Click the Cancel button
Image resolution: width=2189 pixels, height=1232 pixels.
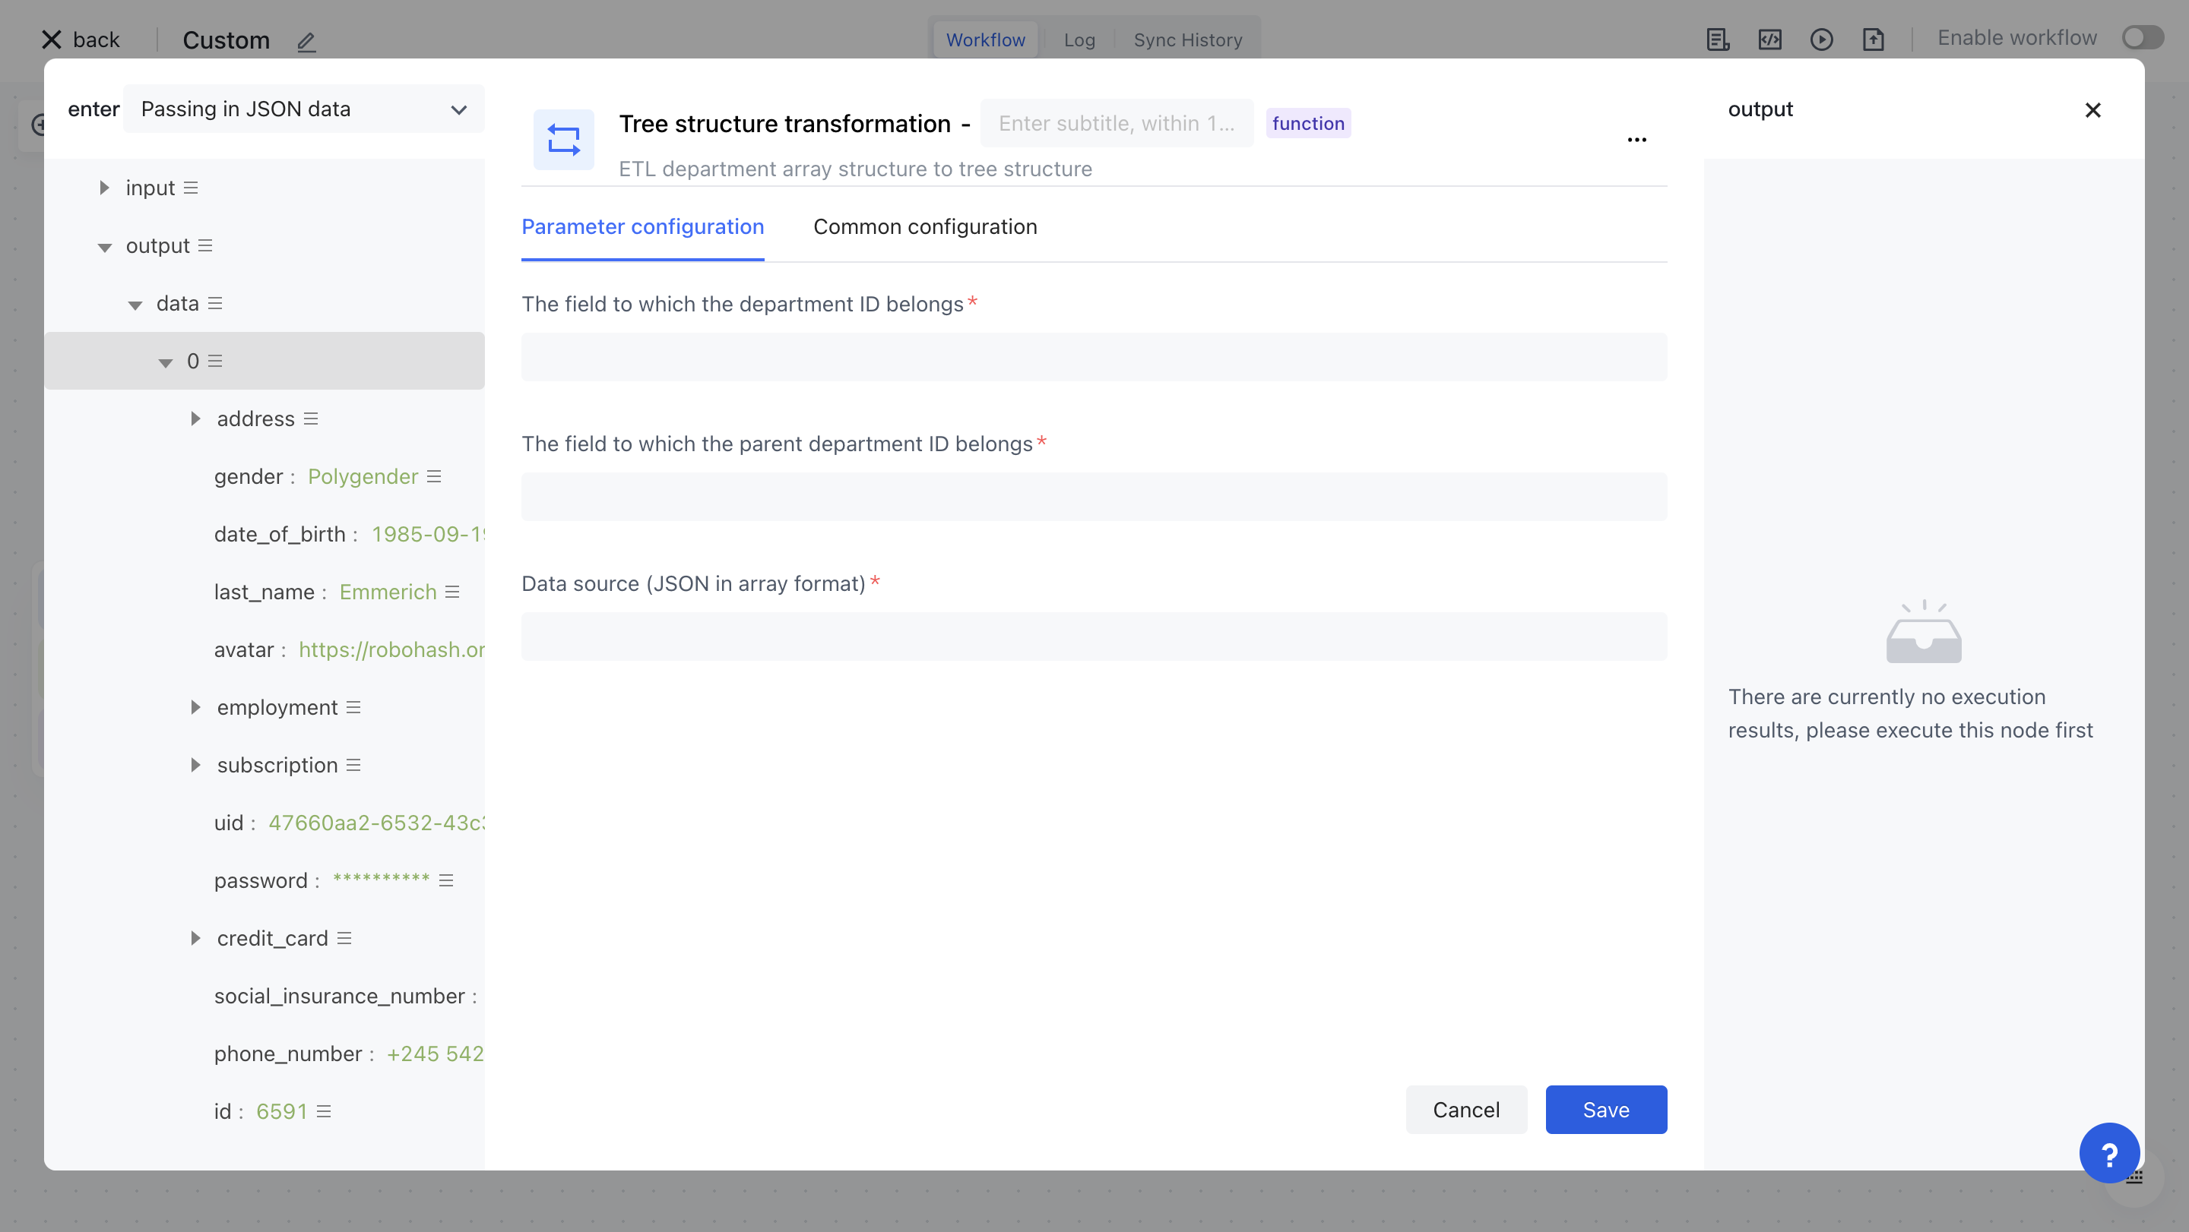coord(1465,1109)
